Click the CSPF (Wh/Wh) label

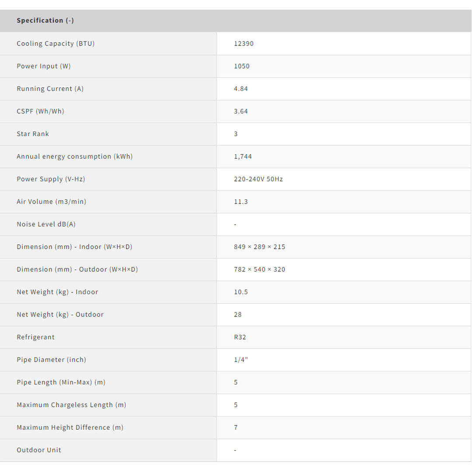(40, 111)
